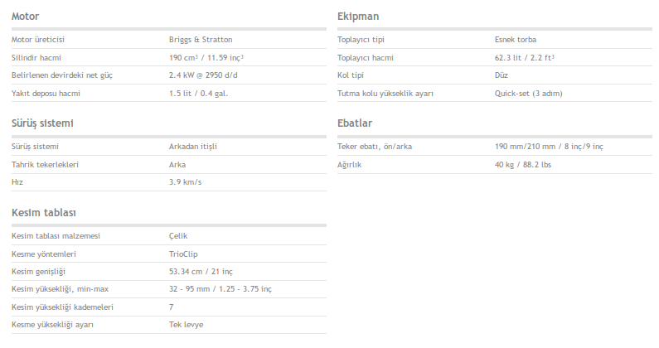Click the Tahrik tekerlekleri label
Viewport: 659px width, 348px height.
pyautogui.click(x=45, y=165)
